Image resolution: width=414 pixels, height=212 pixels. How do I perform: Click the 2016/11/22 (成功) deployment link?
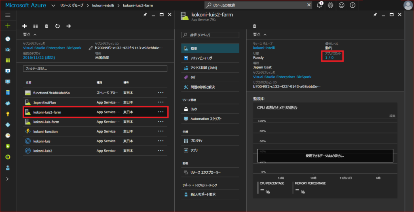(x=39, y=58)
